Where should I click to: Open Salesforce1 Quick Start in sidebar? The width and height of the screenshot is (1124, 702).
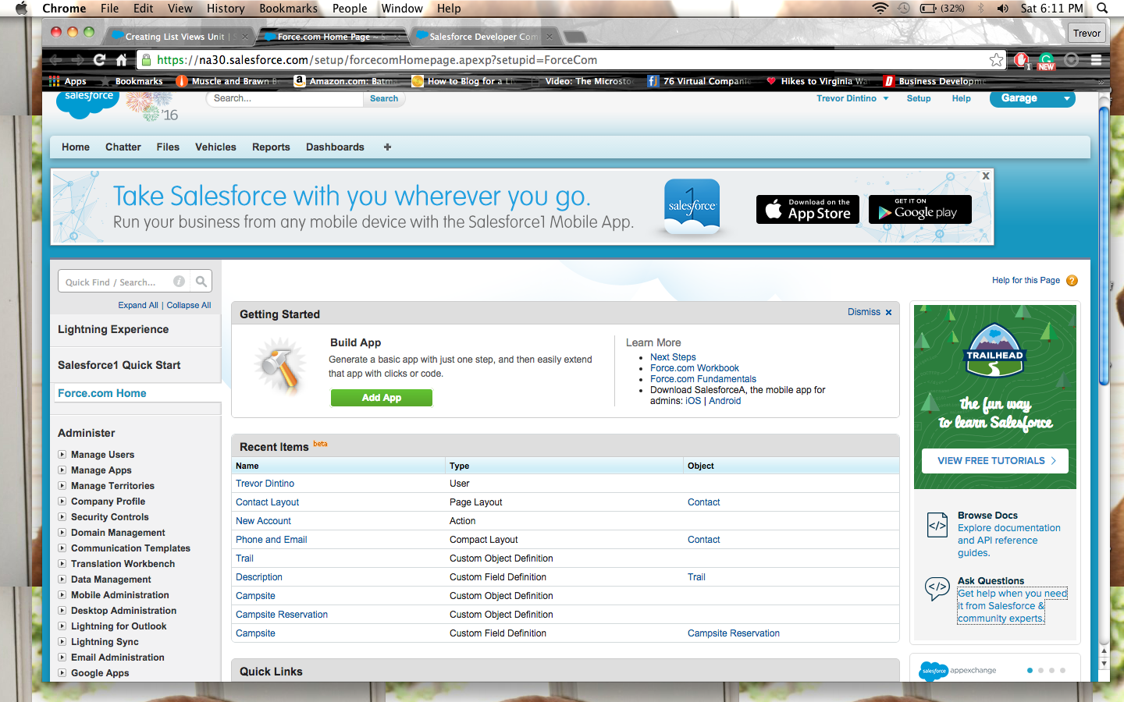(x=119, y=365)
